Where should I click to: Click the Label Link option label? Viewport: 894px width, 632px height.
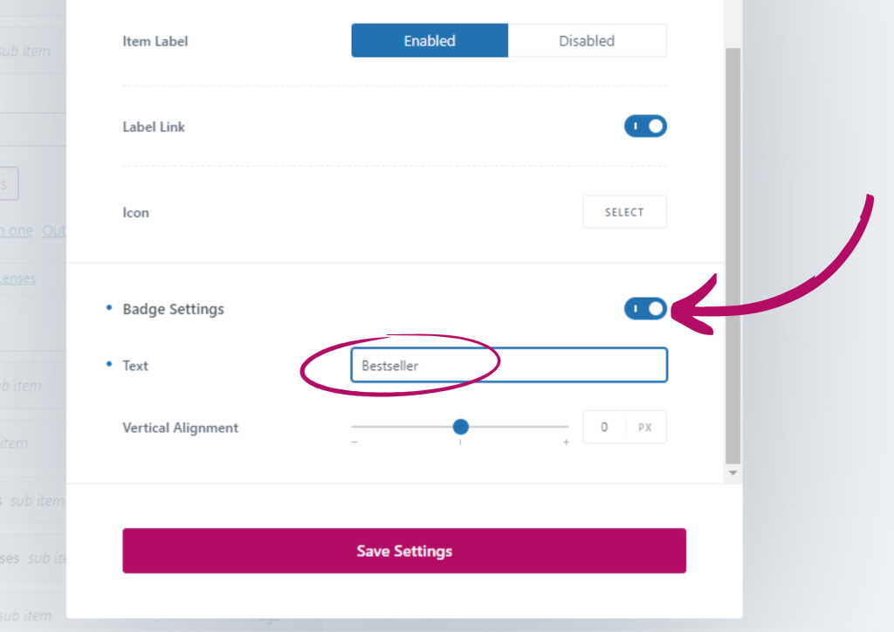tap(154, 127)
